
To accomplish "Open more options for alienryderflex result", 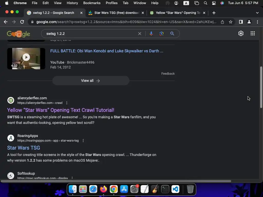I will click(x=67, y=103).
